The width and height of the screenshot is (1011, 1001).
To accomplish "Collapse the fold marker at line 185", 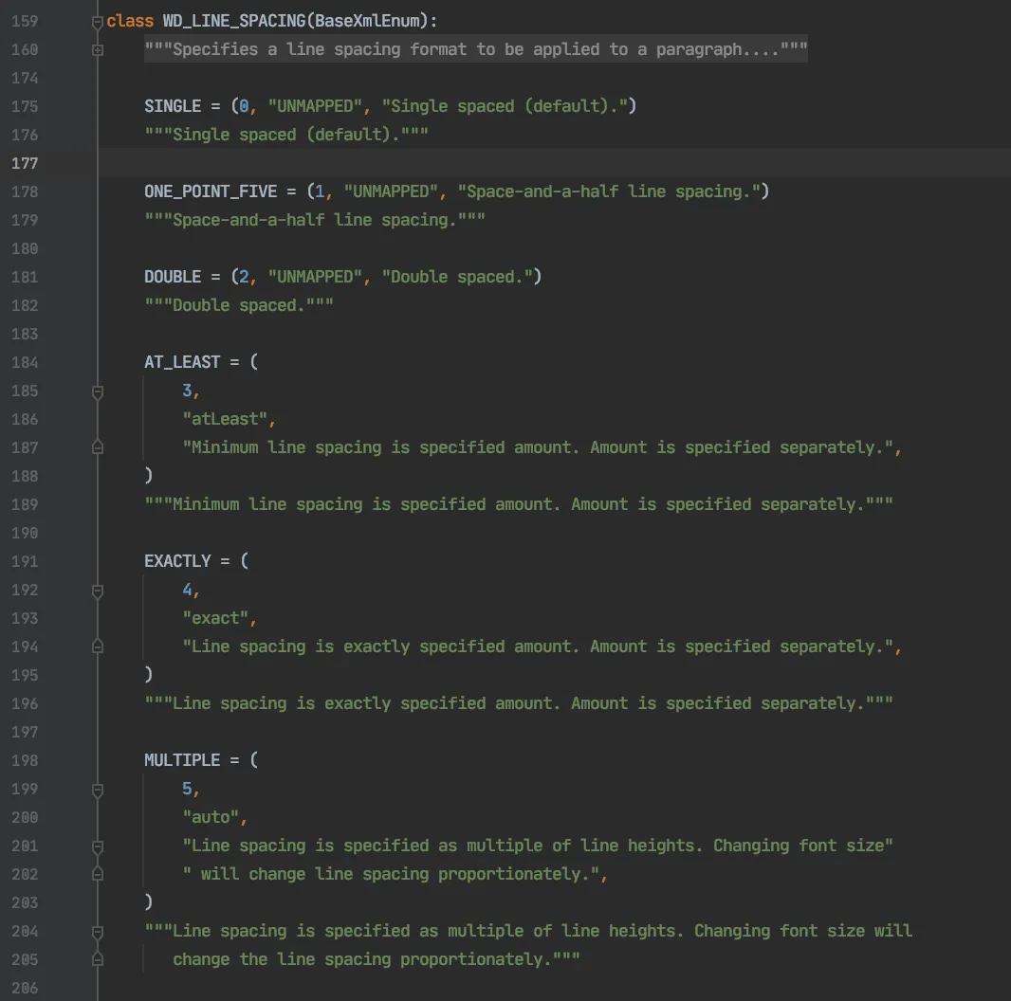I will coord(98,391).
